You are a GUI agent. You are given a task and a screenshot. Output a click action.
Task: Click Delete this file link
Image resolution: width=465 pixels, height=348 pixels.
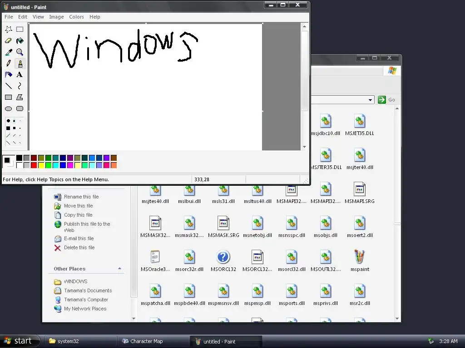tap(79, 247)
